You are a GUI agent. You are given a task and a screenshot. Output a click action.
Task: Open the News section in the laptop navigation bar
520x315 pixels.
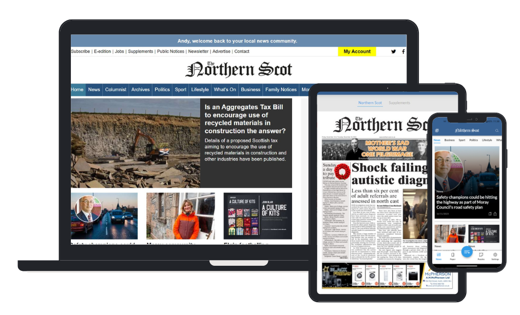tap(94, 90)
